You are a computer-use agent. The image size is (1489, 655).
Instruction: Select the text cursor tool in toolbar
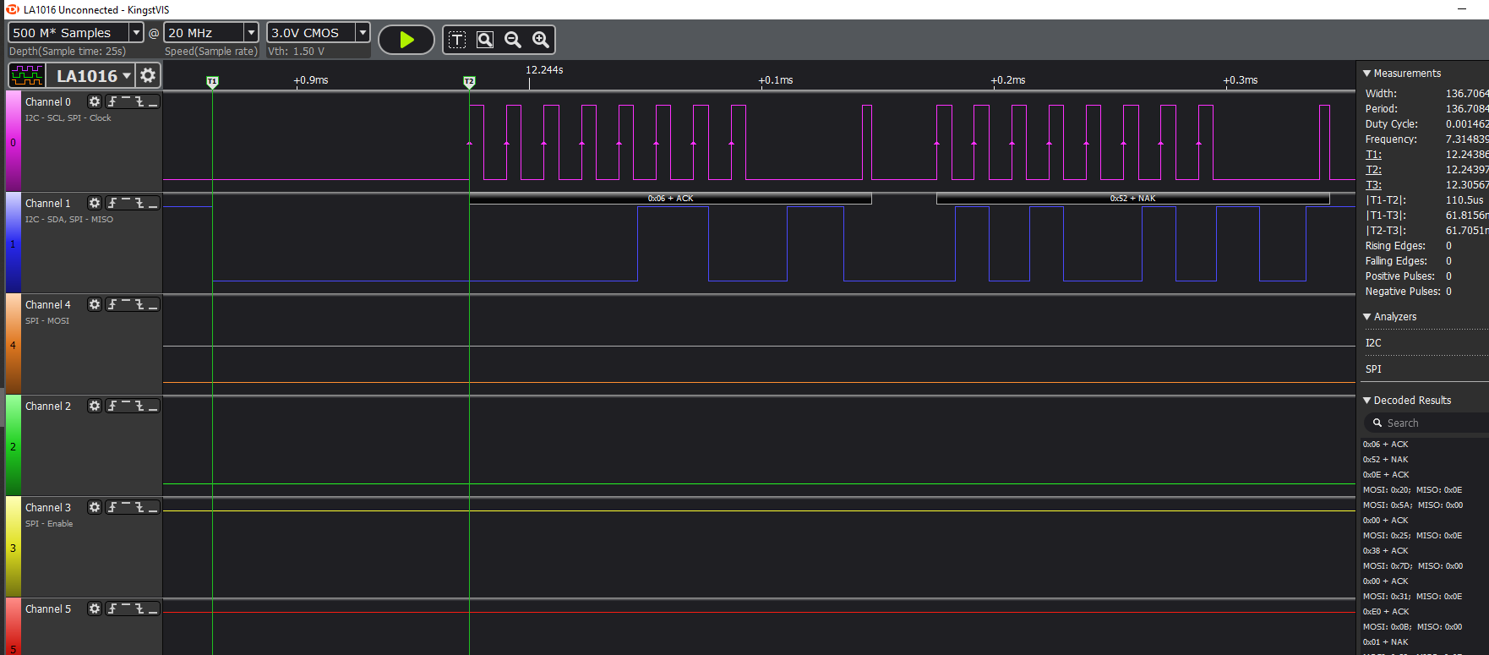tap(457, 40)
